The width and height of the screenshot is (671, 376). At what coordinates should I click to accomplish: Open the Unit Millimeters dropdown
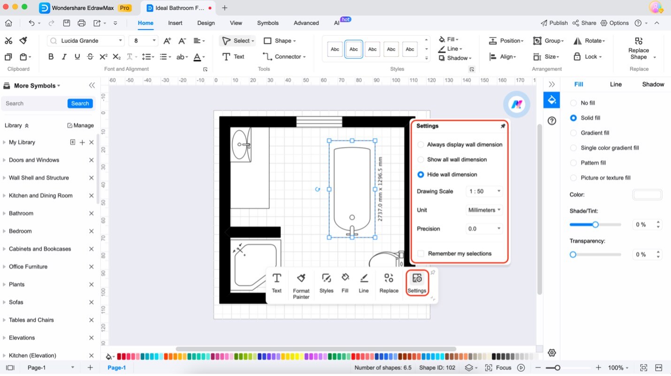pos(484,210)
